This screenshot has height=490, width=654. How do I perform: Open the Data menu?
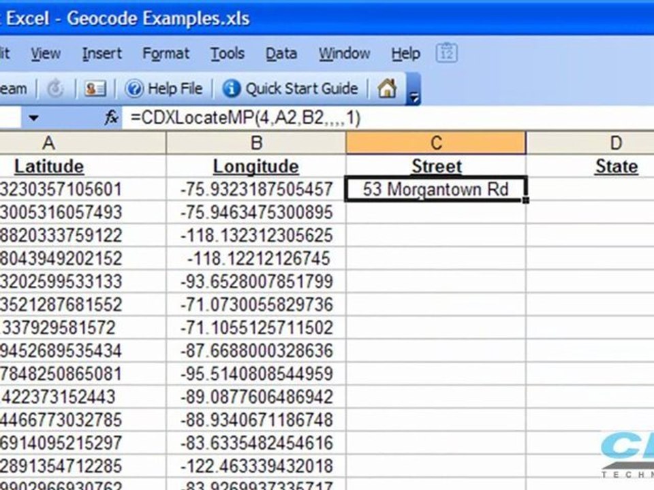(x=281, y=53)
